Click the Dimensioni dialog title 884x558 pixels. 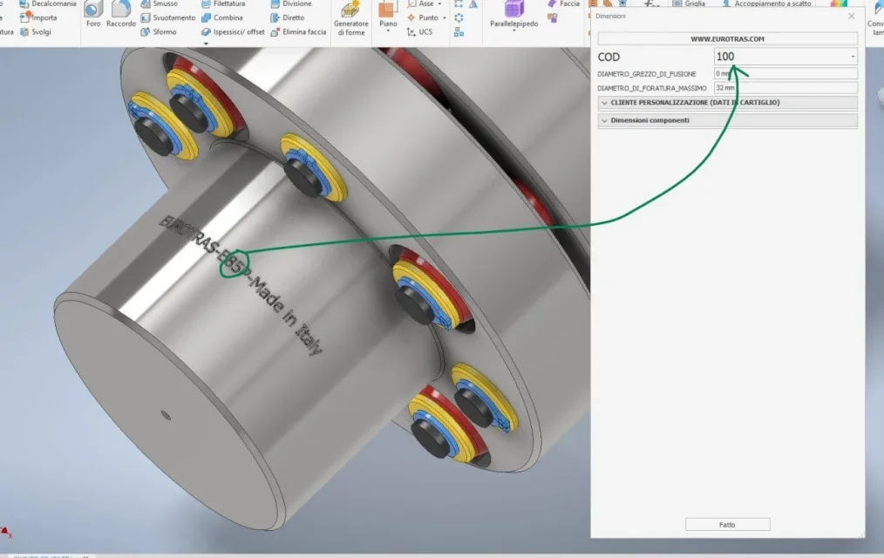pos(610,16)
